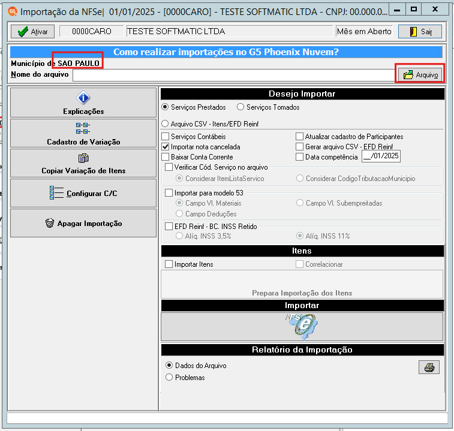
Task: Select Arquivo CSV - Itens/EFD Reinf option
Action: pyautogui.click(x=210, y=124)
